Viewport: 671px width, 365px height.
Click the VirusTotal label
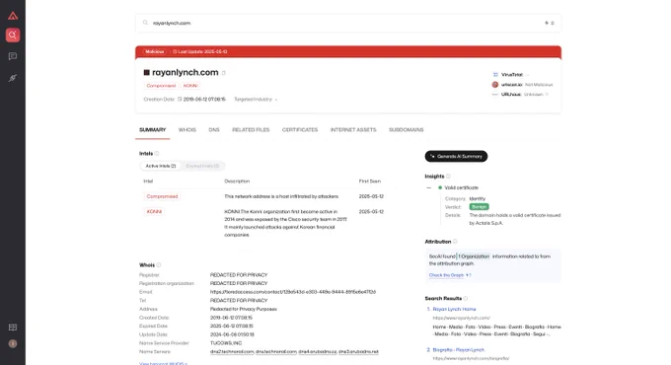pos(512,74)
